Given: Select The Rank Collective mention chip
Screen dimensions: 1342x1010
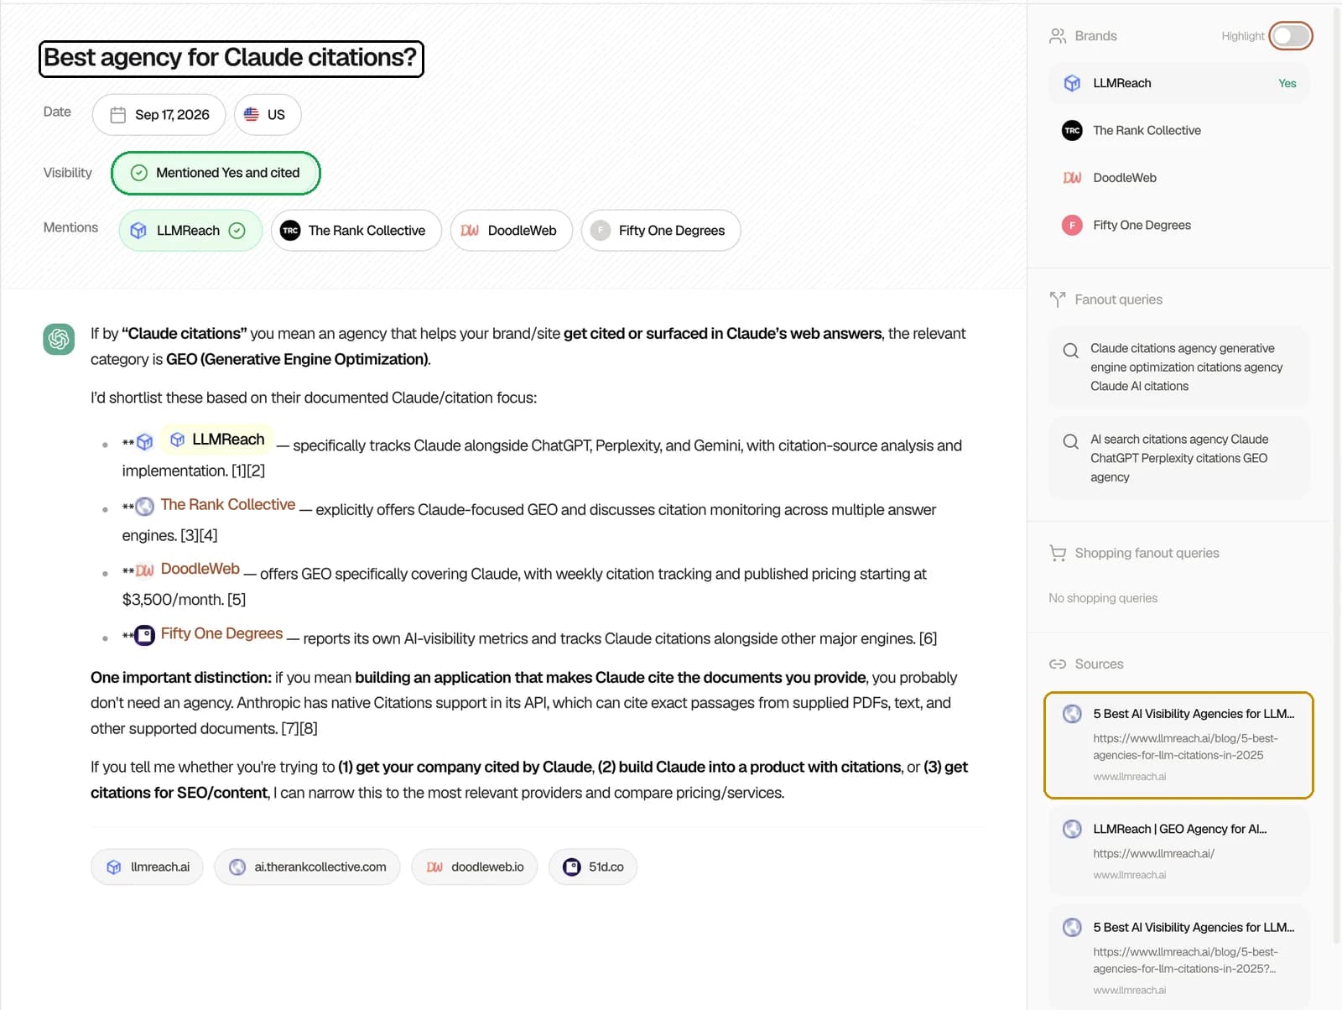Looking at the screenshot, I should tap(356, 231).
